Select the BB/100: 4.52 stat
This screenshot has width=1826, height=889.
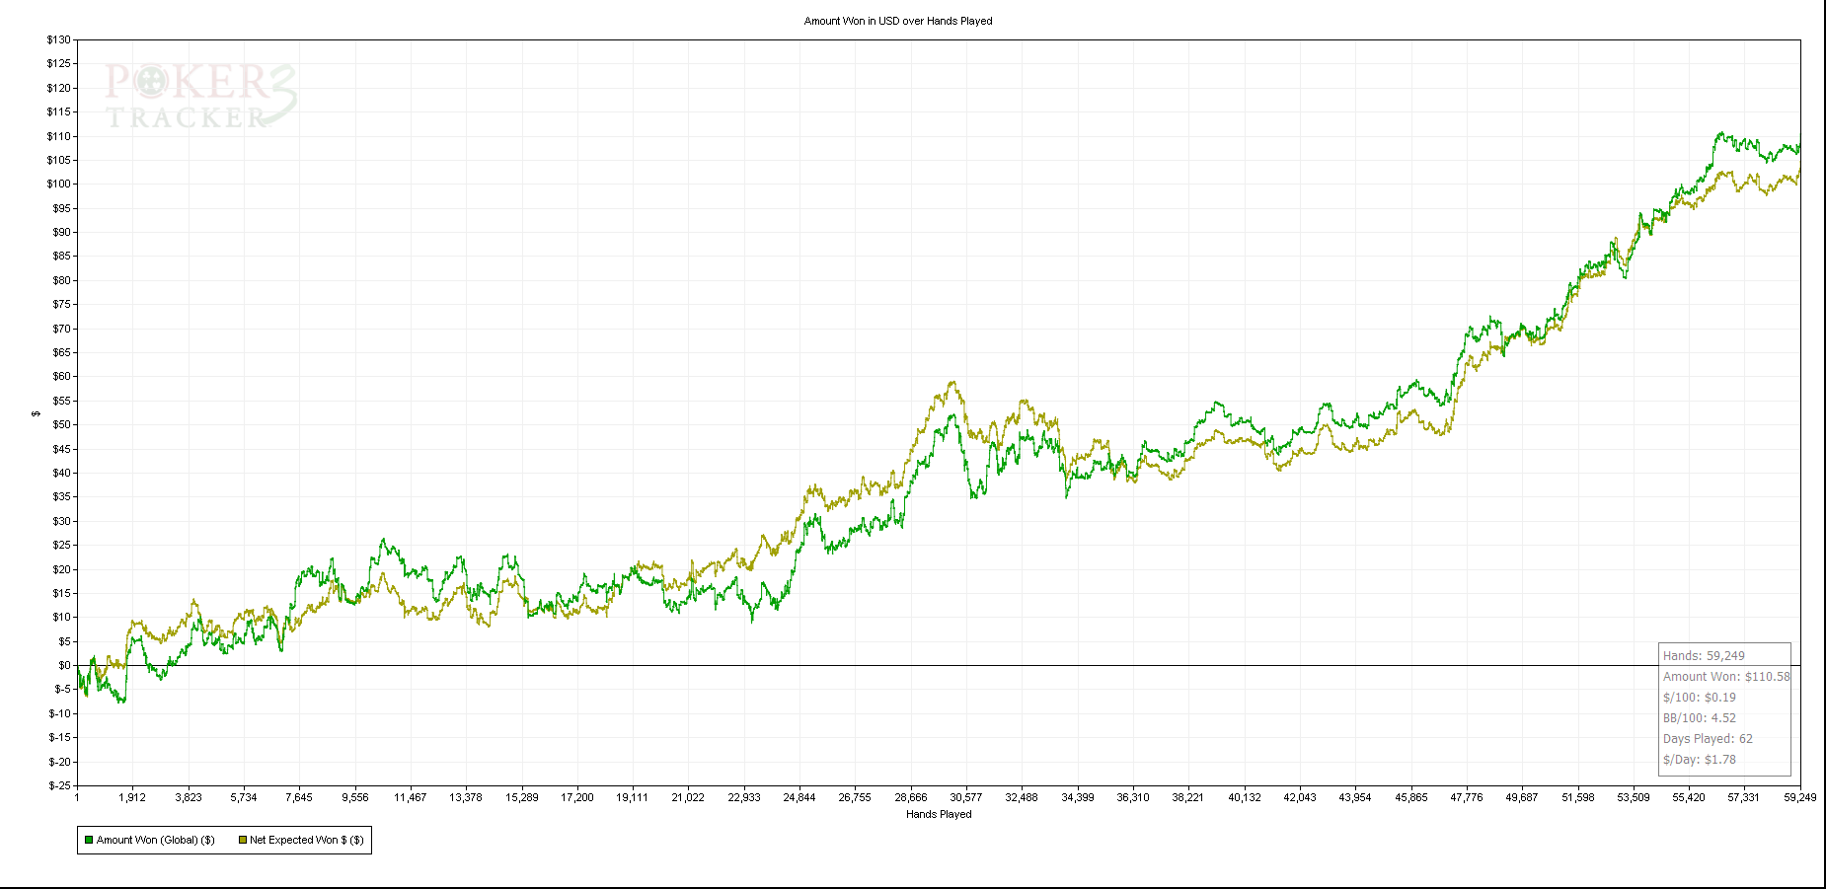click(1699, 717)
